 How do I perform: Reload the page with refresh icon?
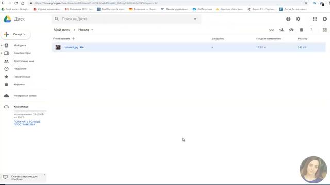click(16, 3)
